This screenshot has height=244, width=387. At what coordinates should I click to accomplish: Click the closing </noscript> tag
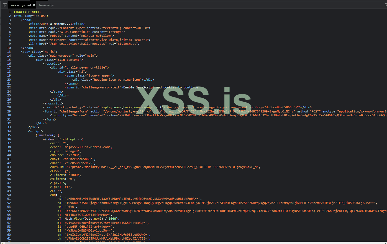(x=53, y=103)
